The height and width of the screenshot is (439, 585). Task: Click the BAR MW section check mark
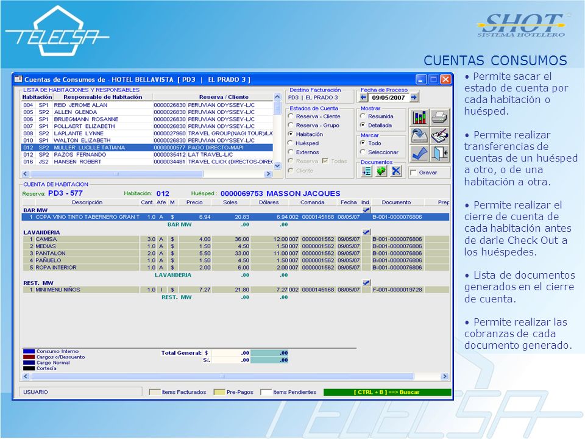coord(366,210)
